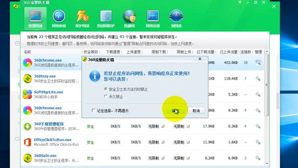298x168 pixels.
Task: Open the 测网速 speed test tool
Action: click(176, 19)
